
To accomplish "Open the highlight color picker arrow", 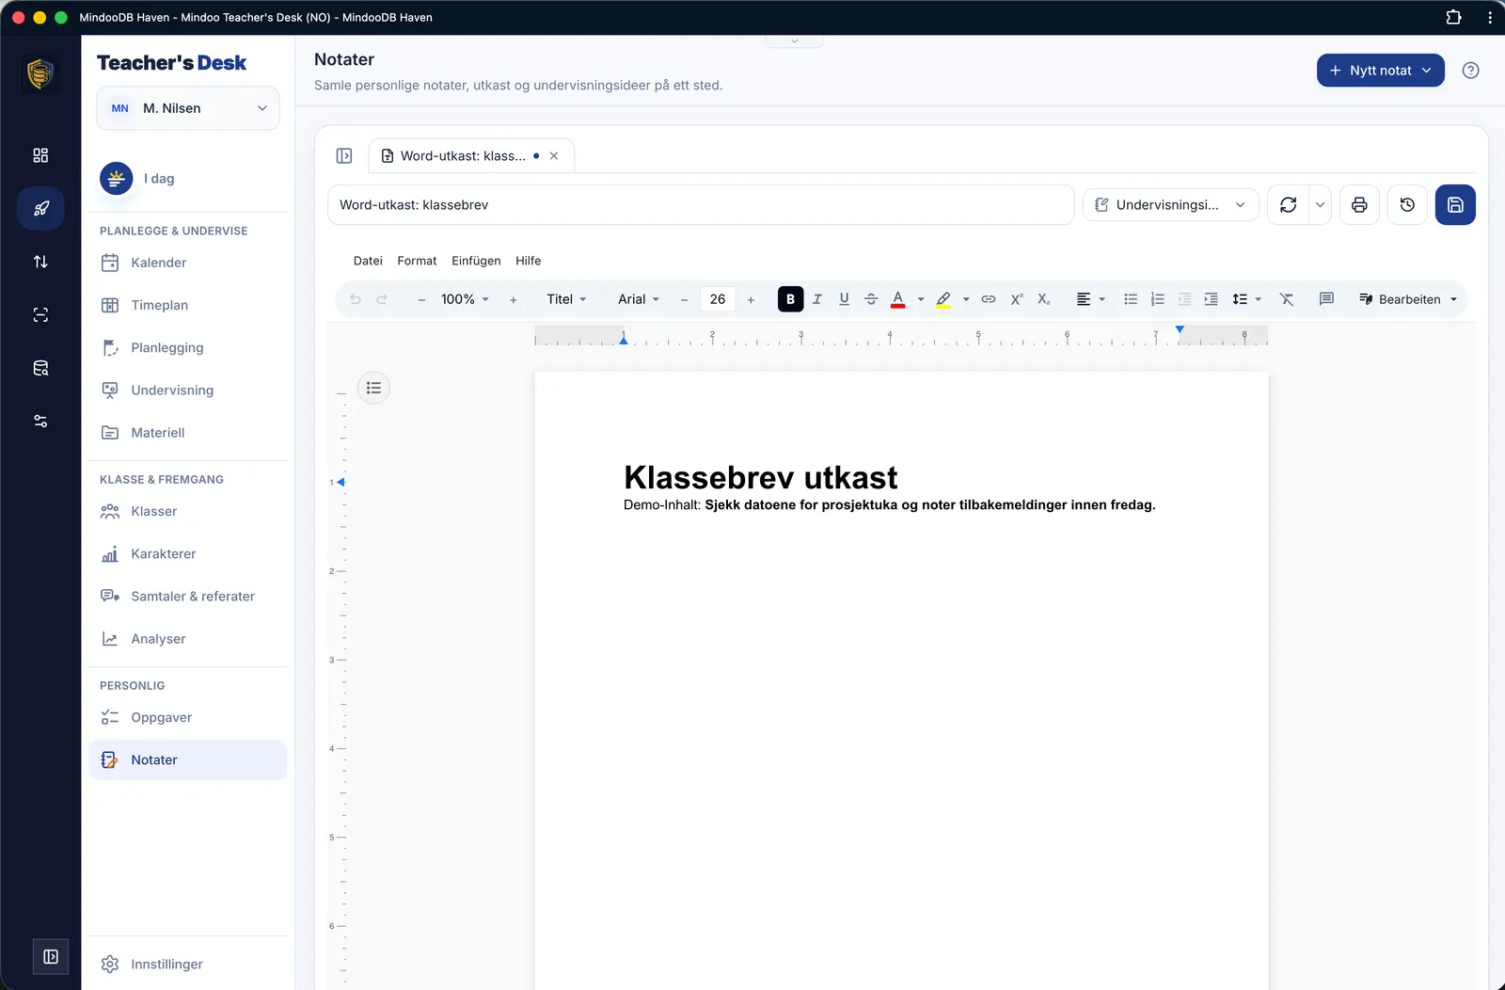I will tap(966, 299).
